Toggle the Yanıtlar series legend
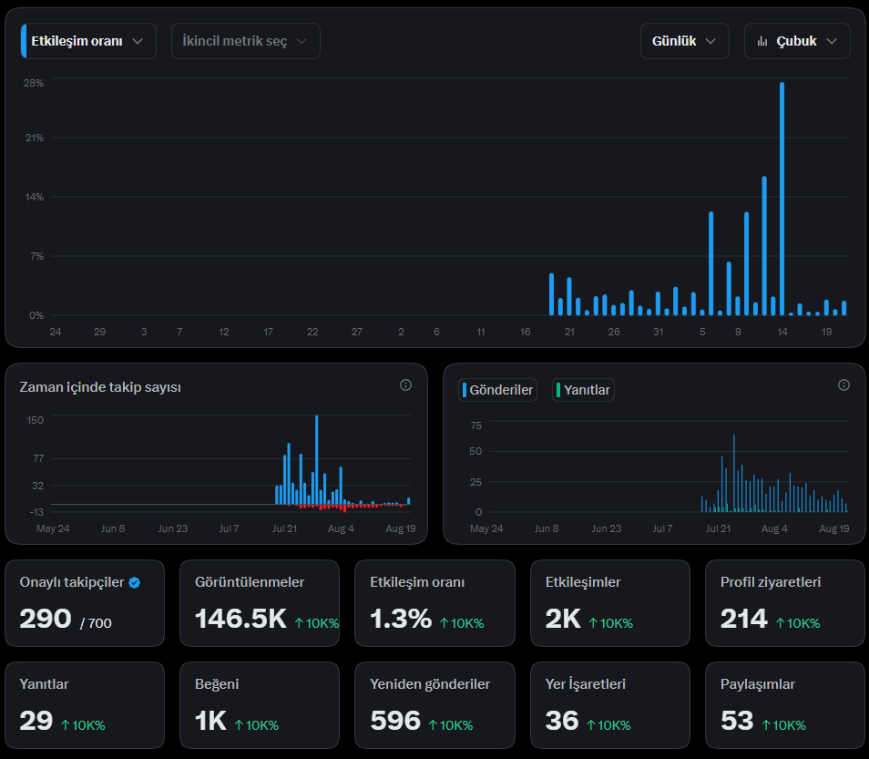869x759 pixels. pyautogui.click(x=583, y=390)
